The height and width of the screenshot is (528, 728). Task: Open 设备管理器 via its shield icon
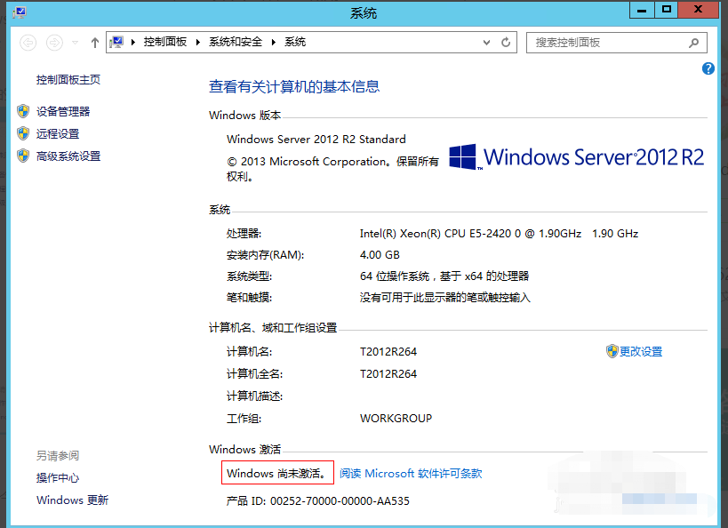(x=22, y=110)
